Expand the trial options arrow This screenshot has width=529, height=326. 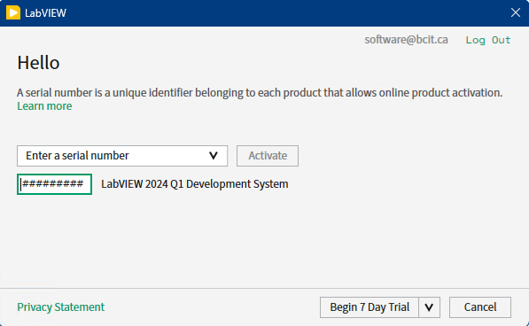tap(429, 307)
